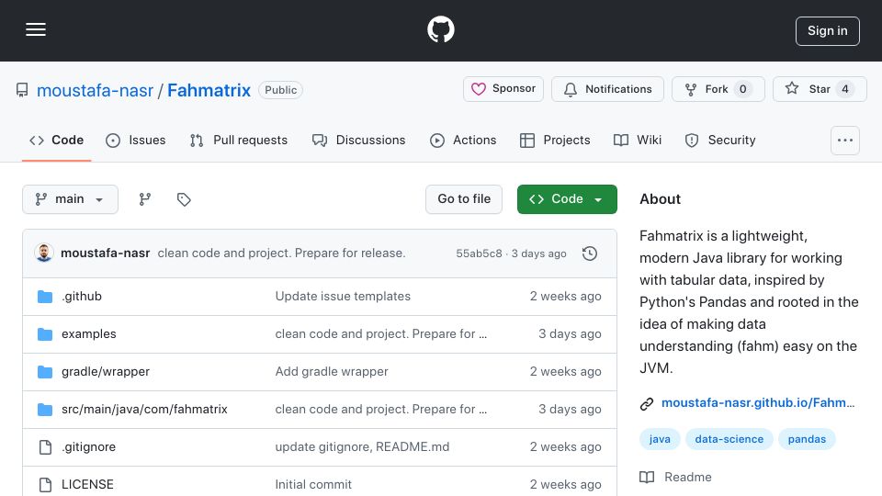This screenshot has height=496, width=882.
Task: Select the data-science topic tag
Action: click(x=729, y=439)
